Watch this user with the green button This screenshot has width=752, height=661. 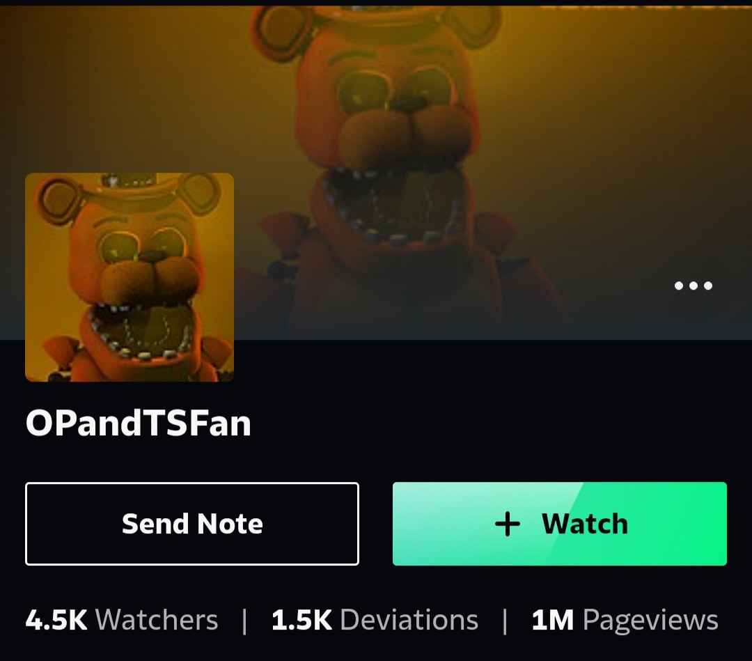560,524
